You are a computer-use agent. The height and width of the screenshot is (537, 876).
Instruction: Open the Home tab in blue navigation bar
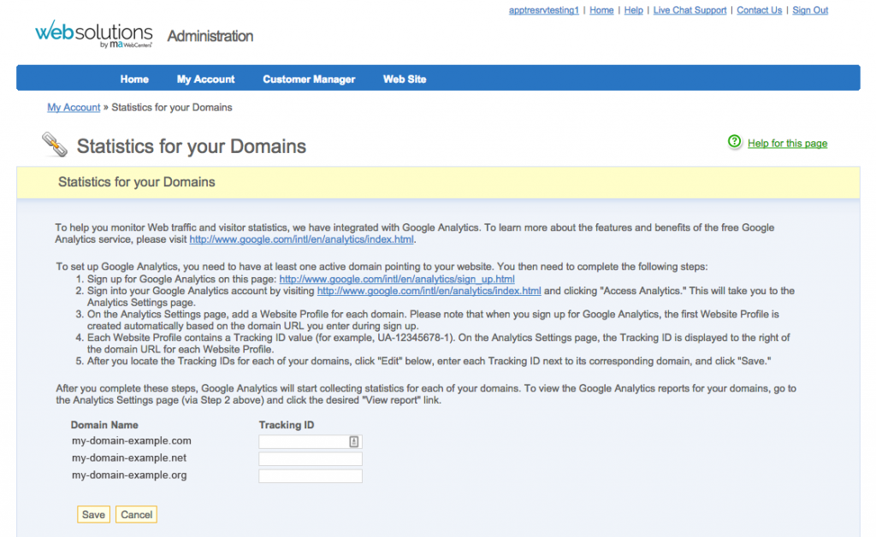tap(134, 80)
